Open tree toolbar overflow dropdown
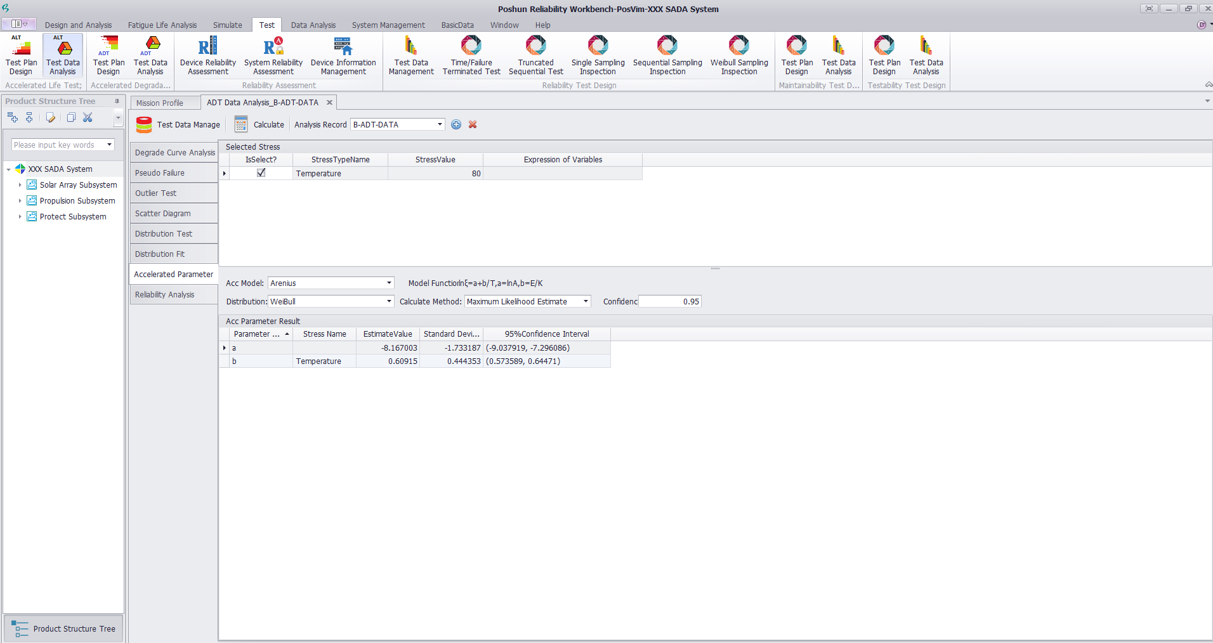1213x643 pixels. (118, 117)
